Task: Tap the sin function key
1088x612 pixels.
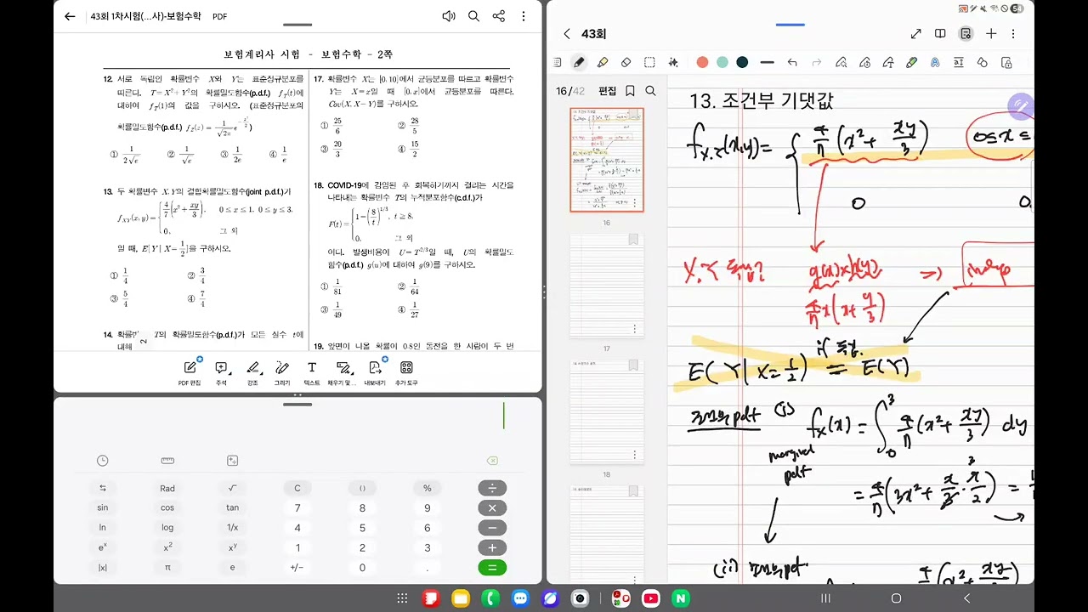Action: 103,507
